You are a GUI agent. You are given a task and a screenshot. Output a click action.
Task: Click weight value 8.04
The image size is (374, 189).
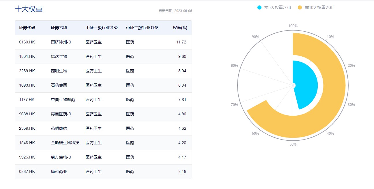click(182, 85)
